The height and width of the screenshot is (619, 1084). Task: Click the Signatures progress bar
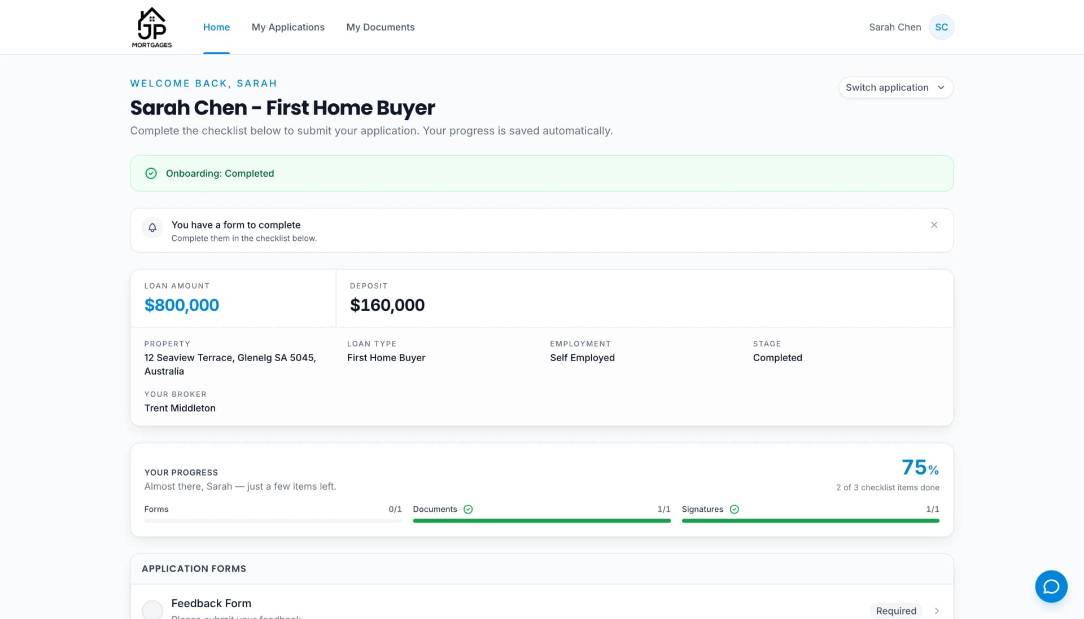tap(810, 521)
